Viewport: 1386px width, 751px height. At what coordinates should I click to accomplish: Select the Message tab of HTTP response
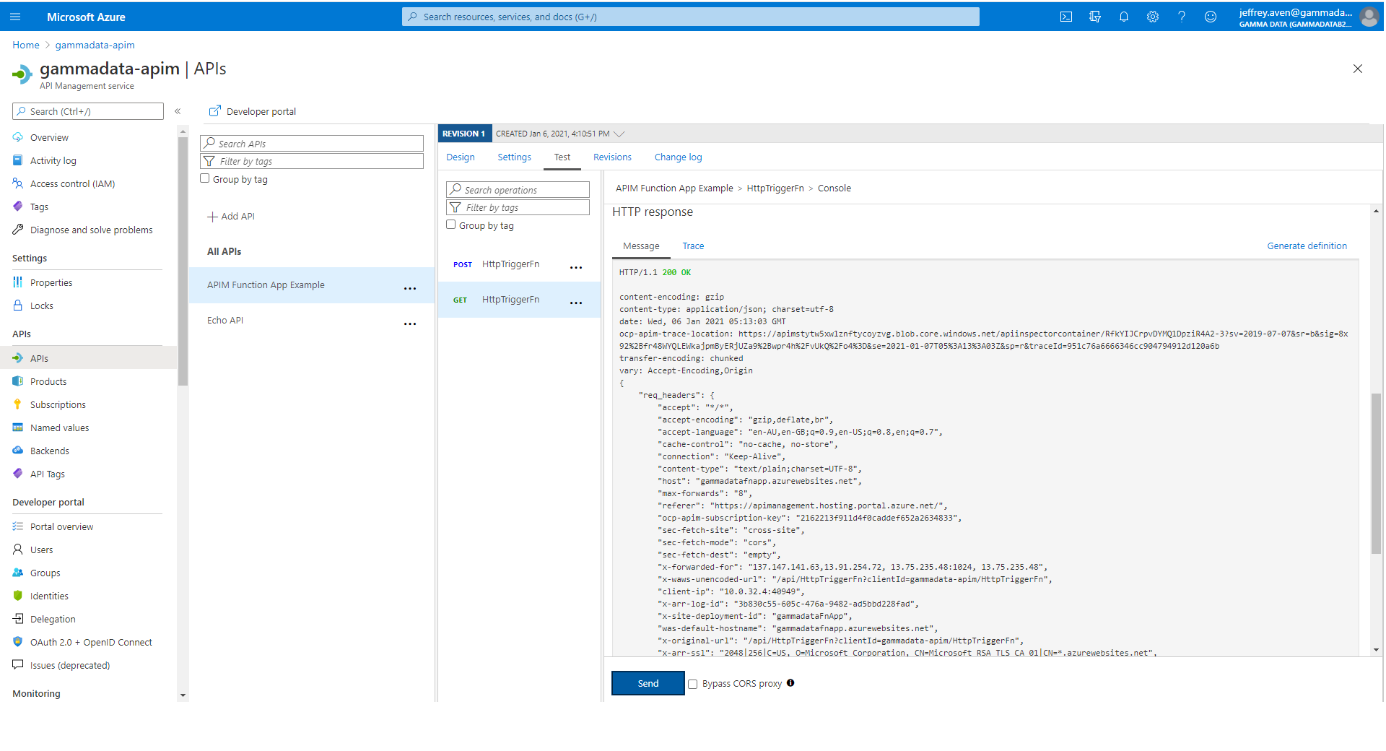click(x=641, y=246)
